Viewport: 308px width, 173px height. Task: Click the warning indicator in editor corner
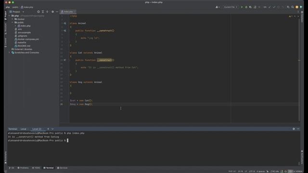pos(291,16)
